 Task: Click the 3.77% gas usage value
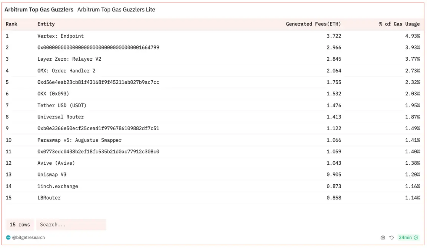[413, 59]
